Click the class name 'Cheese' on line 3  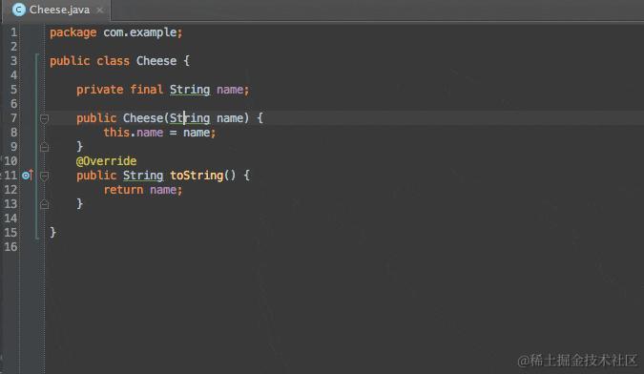click(156, 61)
